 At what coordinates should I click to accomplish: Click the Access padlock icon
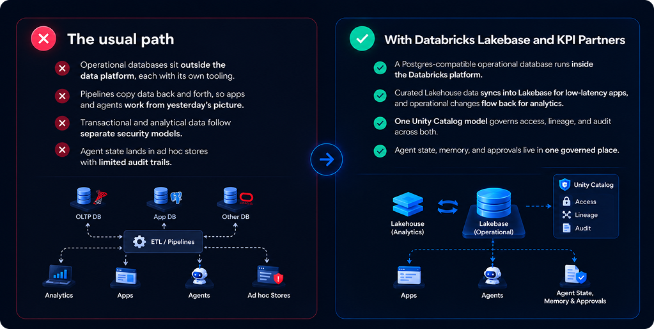pyautogui.click(x=566, y=201)
